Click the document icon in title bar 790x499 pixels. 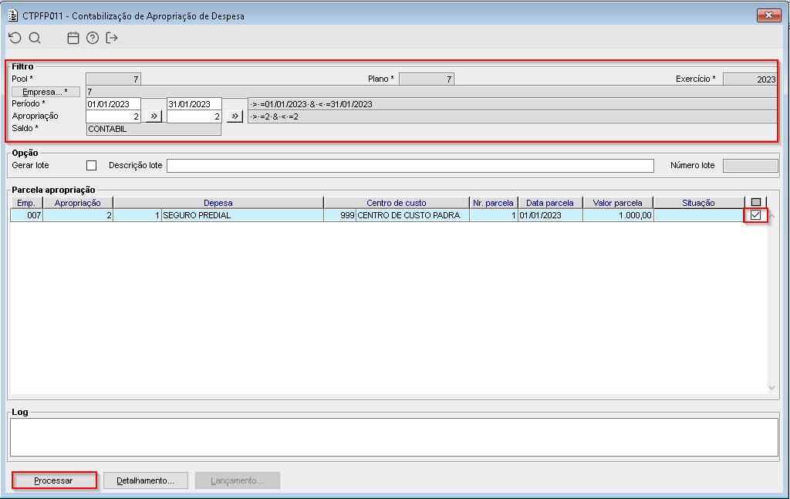pos(13,15)
